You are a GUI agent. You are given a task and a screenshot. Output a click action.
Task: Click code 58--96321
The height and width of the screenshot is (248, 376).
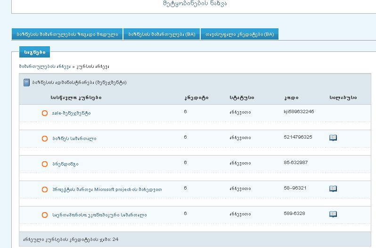pyautogui.click(x=295, y=188)
